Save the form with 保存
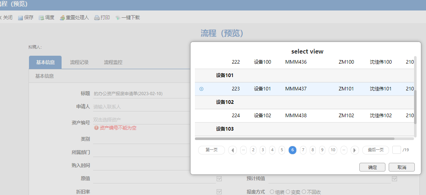This screenshot has width=426, height=195. tap(26, 18)
